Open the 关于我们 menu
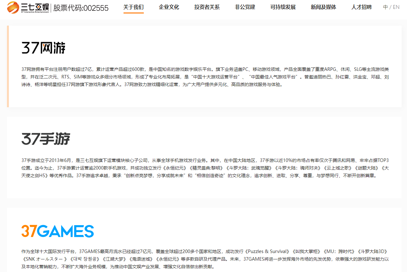 point(133,7)
